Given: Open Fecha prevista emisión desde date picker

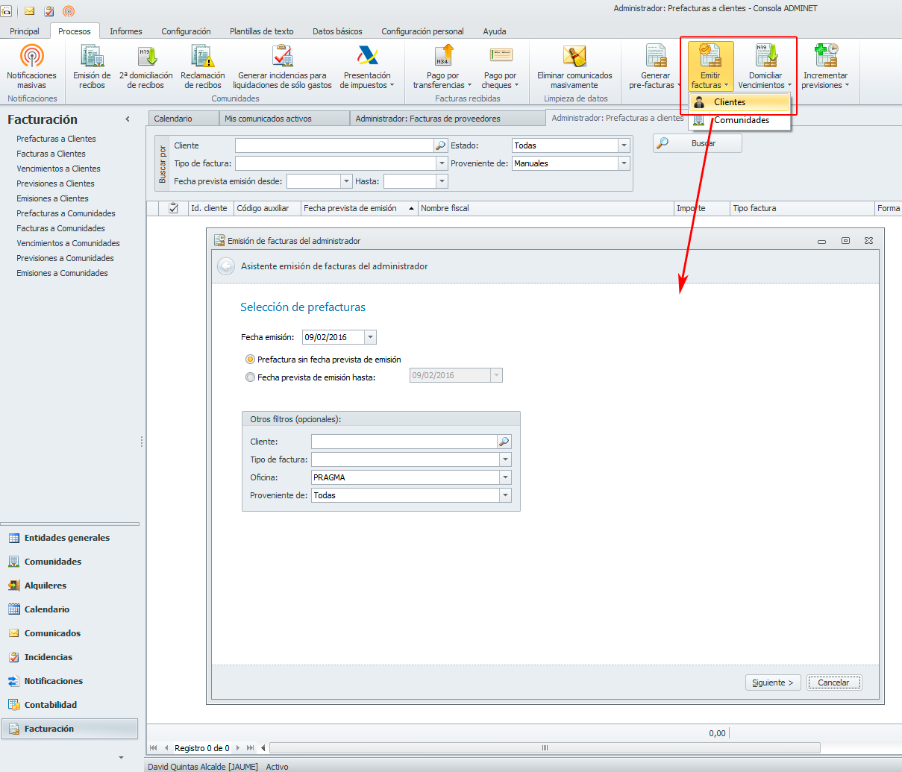Looking at the screenshot, I should (346, 181).
